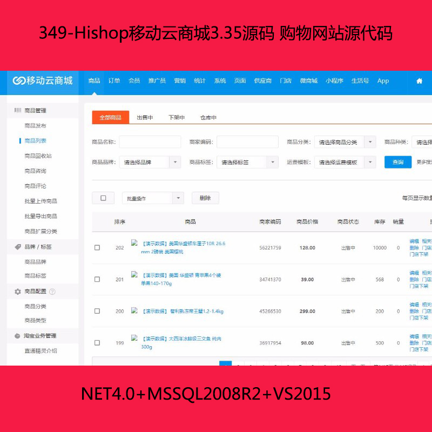Open the 运费模板 dropdown

click(x=345, y=163)
